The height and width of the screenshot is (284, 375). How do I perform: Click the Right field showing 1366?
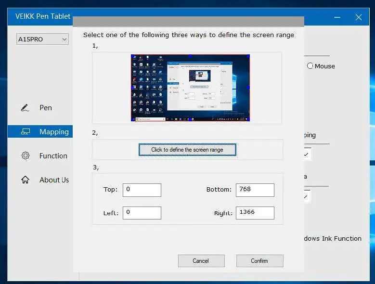255,213
